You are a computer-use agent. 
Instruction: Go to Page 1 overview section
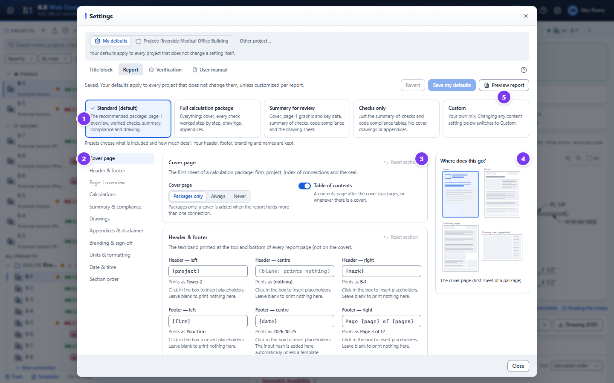tap(119, 183)
